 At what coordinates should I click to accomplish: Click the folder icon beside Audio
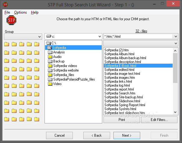(50, 57)
